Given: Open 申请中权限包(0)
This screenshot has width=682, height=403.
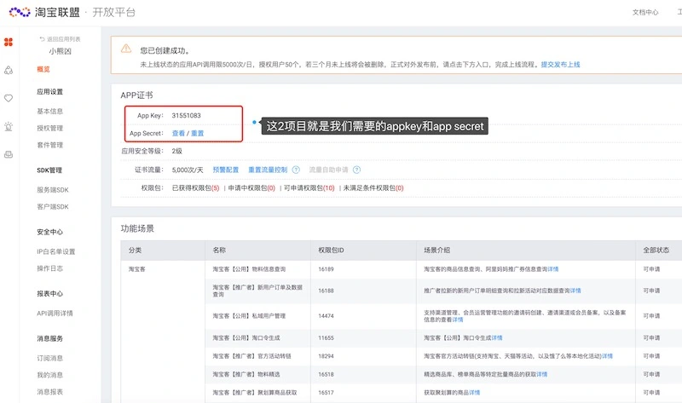Looking at the screenshot, I should pyautogui.click(x=251, y=187).
